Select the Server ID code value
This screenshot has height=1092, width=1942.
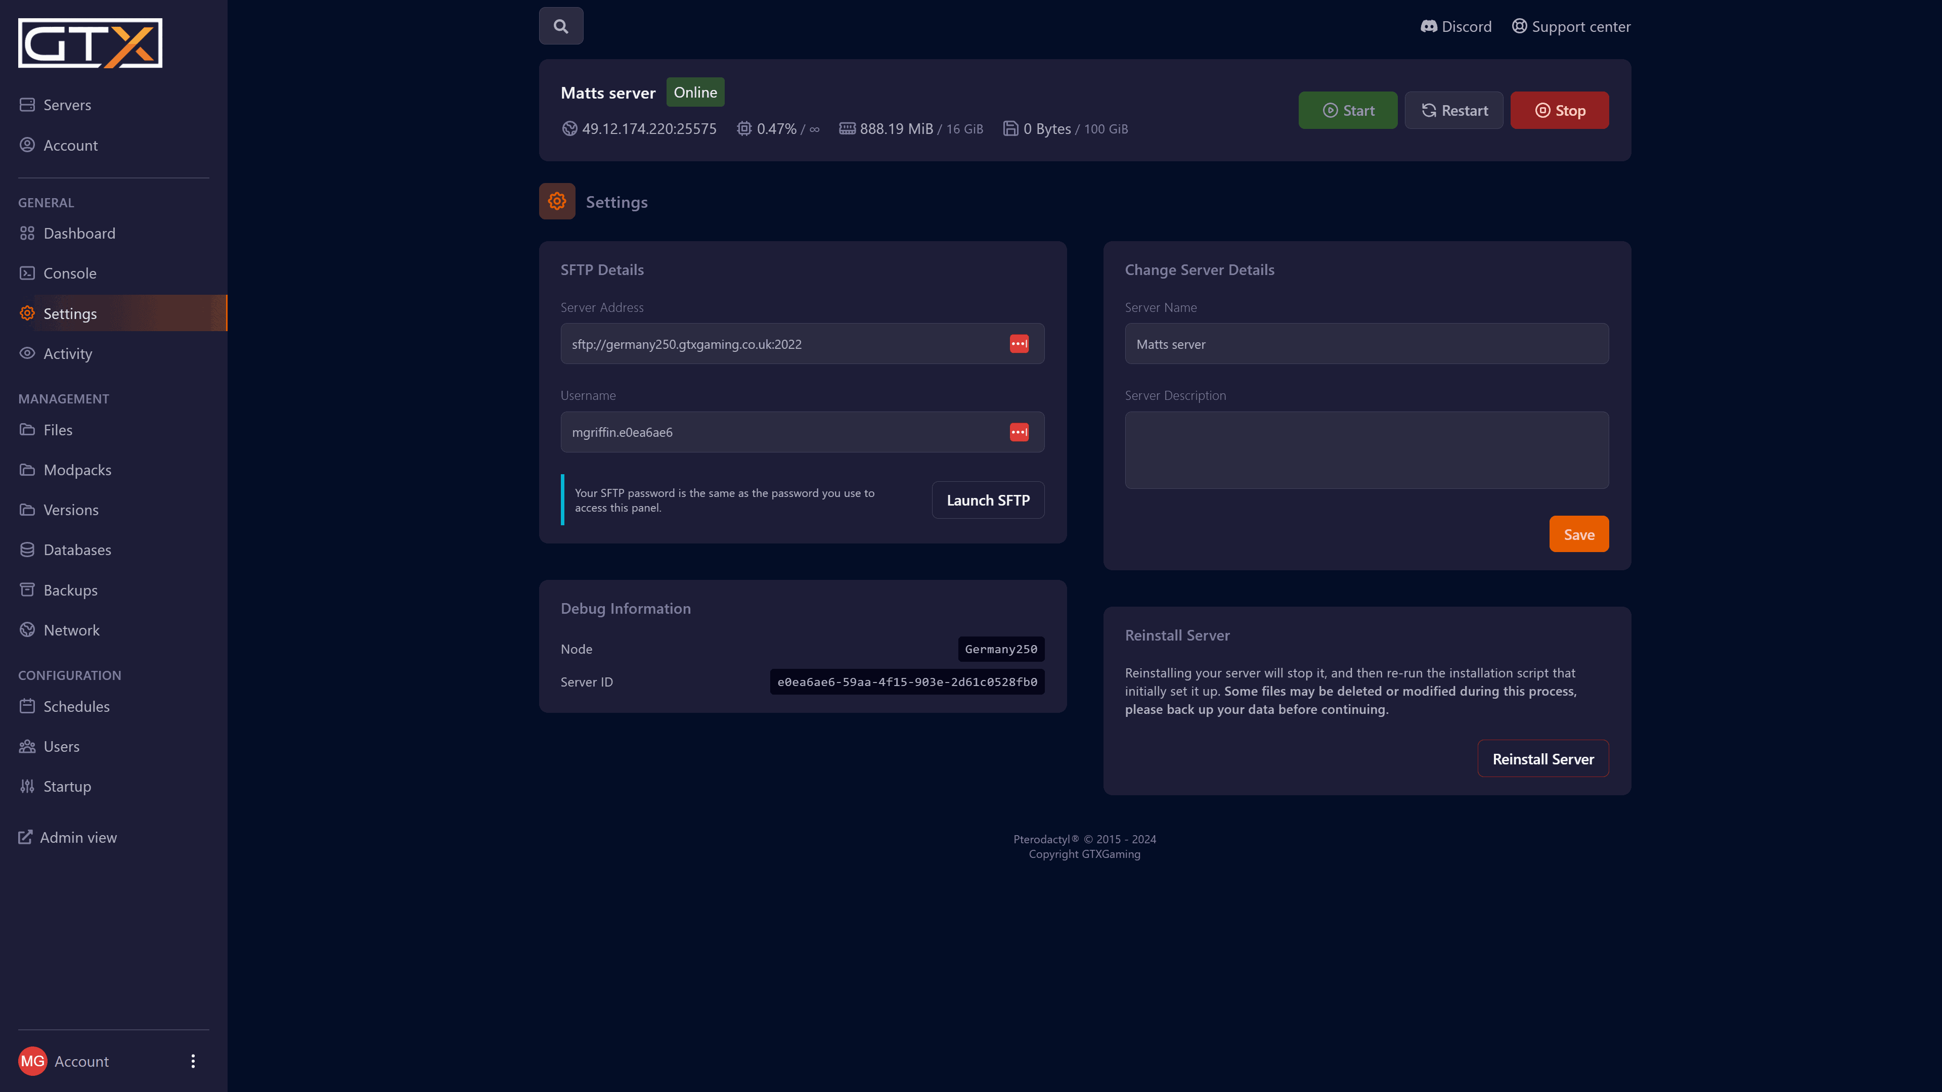pyautogui.click(x=907, y=681)
